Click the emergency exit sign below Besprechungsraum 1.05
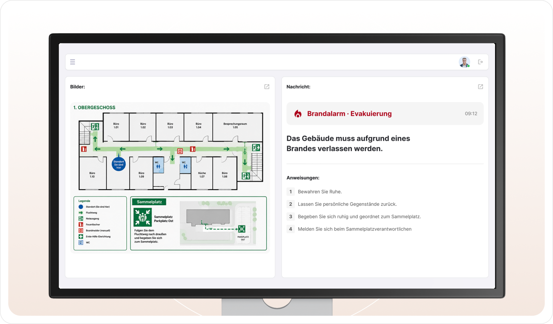Viewport: 553px width, 324px height. click(256, 148)
